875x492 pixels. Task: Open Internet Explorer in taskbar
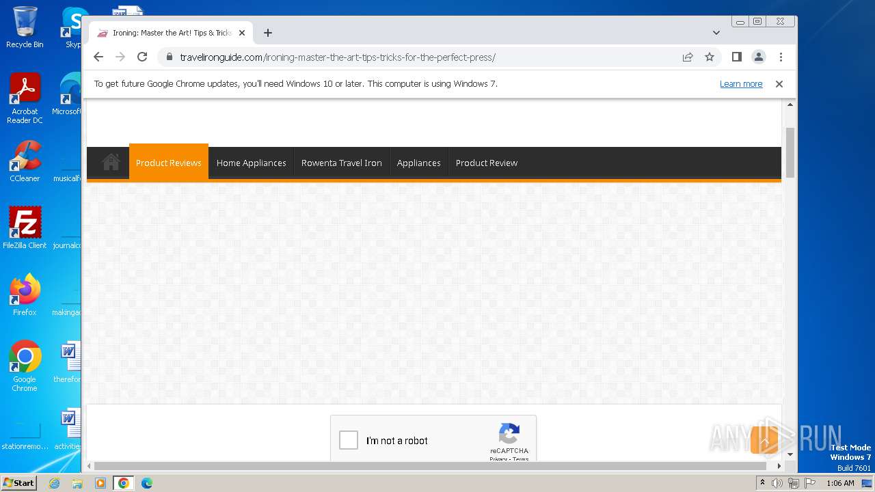click(55, 483)
